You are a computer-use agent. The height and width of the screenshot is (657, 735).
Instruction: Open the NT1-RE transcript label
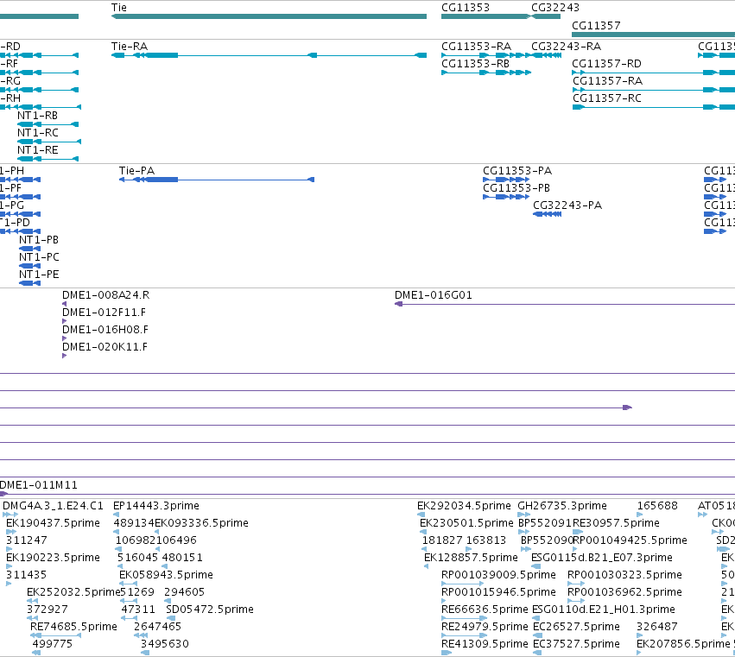coord(38,150)
